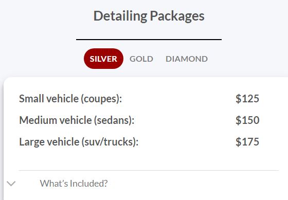The height and width of the screenshot is (200, 288).
Task: Select the Large vehicle (suv/trucks) label
Action: click(x=79, y=142)
